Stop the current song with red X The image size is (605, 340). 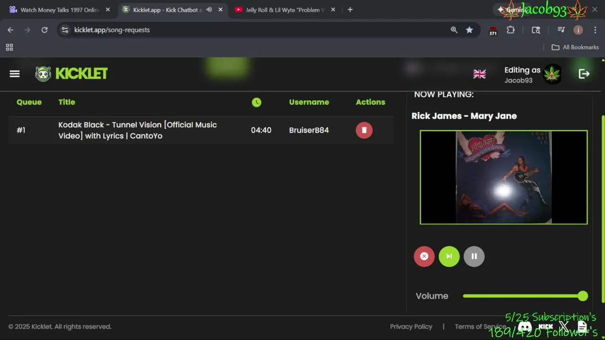pos(424,256)
